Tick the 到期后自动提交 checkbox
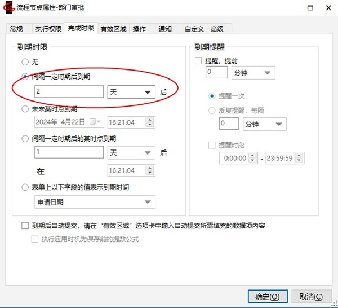338x308 pixels. point(25,226)
